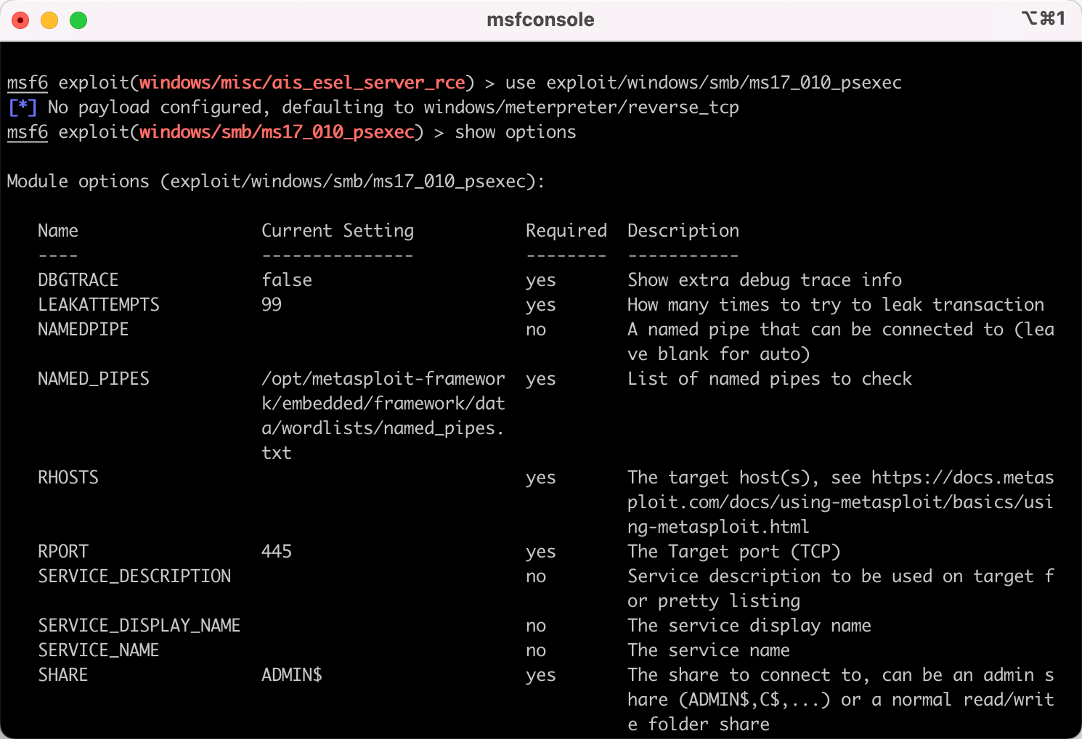Click the SERVICE_NAME option name
The width and height of the screenshot is (1082, 739).
point(99,650)
